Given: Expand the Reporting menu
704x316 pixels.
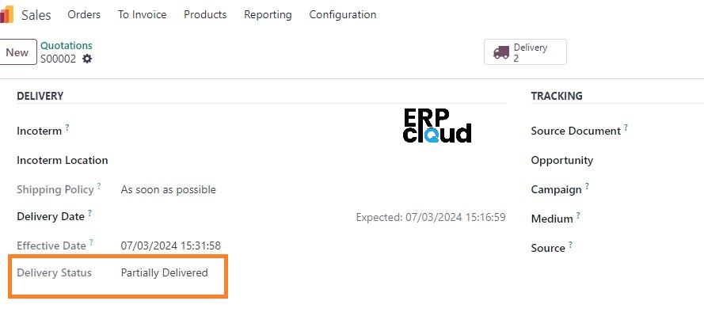Looking at the screenshot, I should click(268, 15).
